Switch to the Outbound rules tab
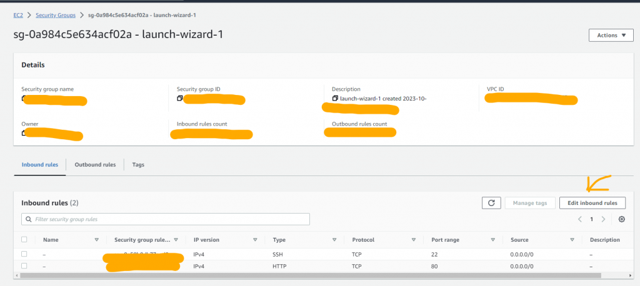The width and height of the screenshot is (640, 286). [95, 165]
